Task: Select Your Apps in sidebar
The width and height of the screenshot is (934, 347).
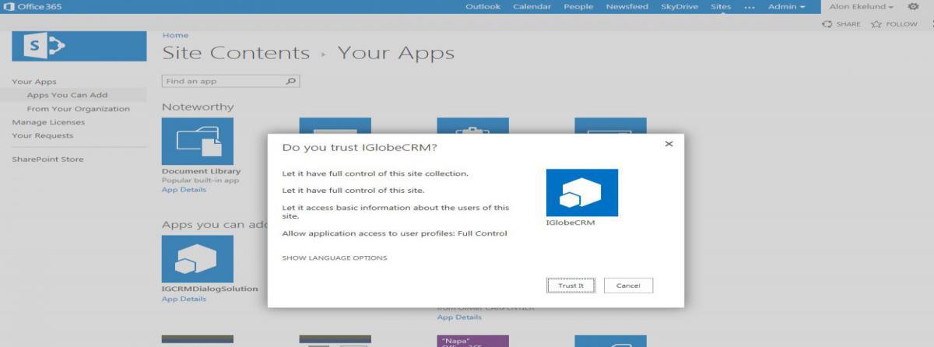Action: tap(34, 82)
